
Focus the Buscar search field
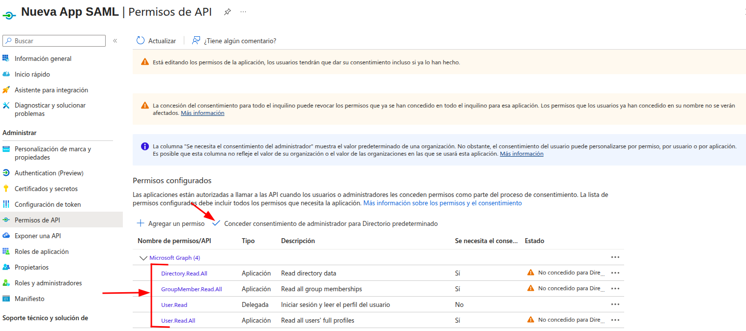tap(54, 41)
